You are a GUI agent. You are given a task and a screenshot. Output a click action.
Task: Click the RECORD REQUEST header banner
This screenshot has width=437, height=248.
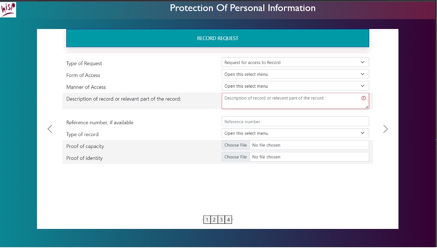click(x=217, y=38)
